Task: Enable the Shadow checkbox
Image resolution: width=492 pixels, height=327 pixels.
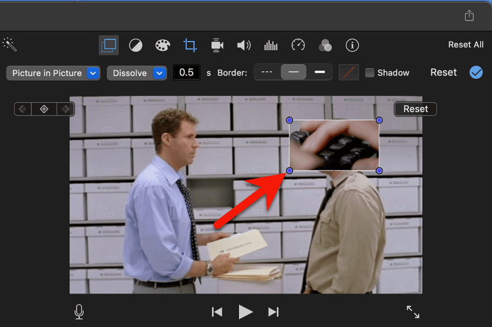Action: click(370, 73)
